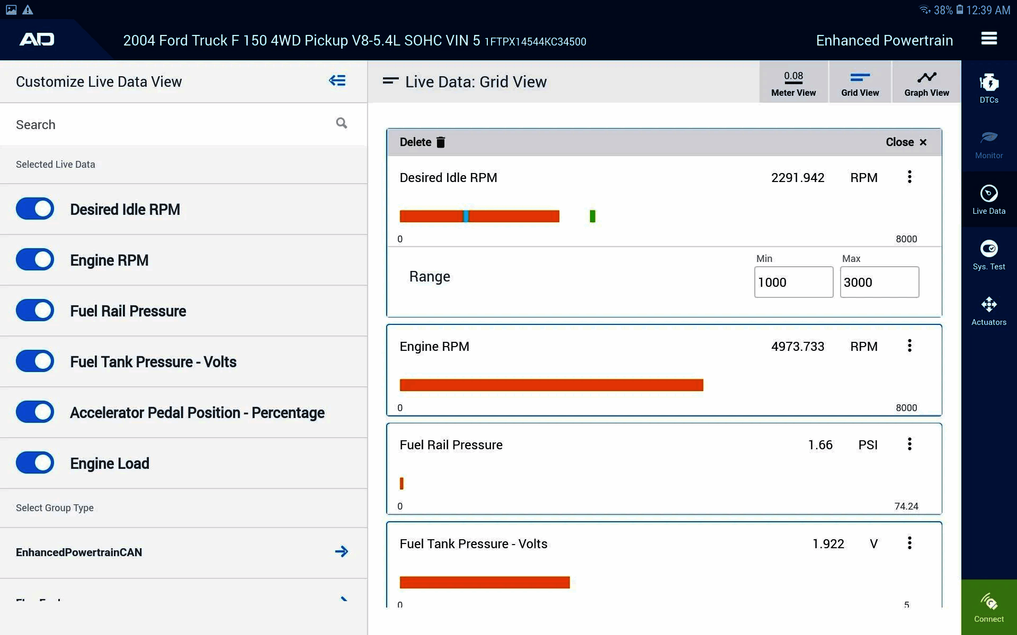Open the hamburger menu icon
The height and width of the screenshot is (635, 1017).
click(x=988, y=39)
